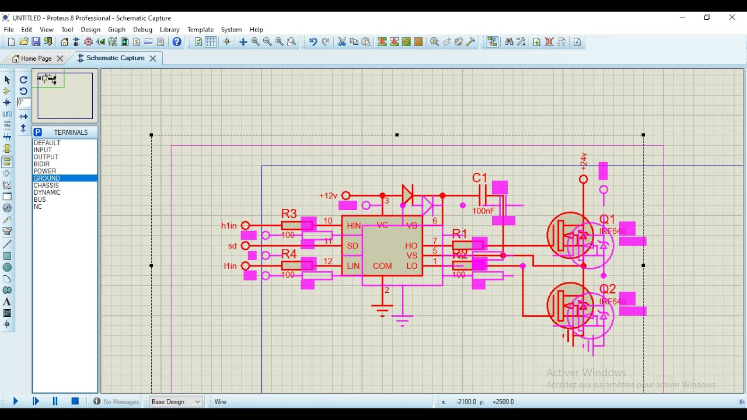Stop the simulation
Screen dimensions: 747x420
[x=75, y=401]
